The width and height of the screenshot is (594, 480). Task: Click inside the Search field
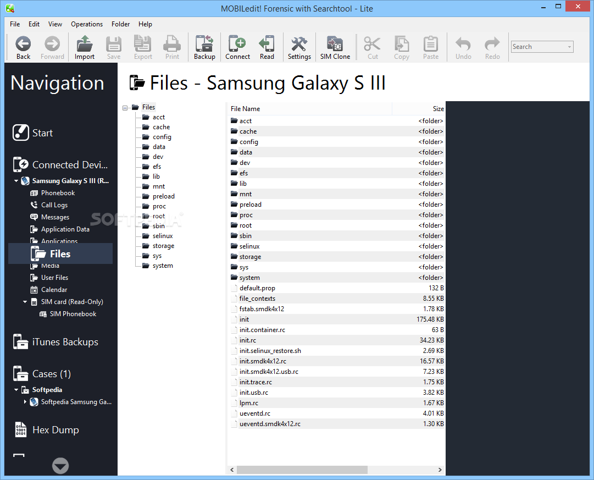[538, 47]
